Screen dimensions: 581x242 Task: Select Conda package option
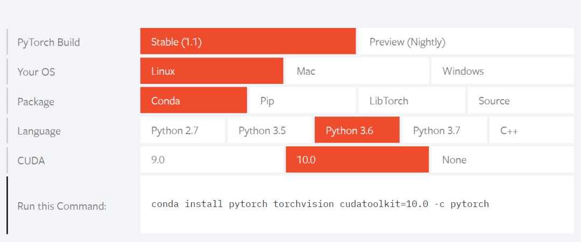[194, 100]
